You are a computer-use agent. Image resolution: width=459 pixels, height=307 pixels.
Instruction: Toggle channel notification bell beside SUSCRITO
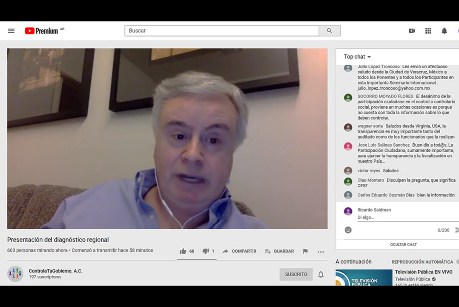[321, 274]
